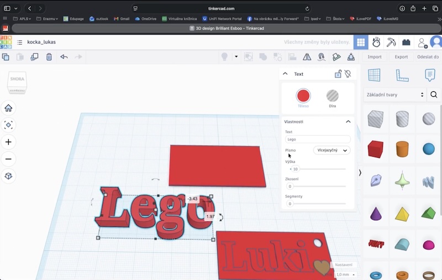Screen dimensions: 442x280
Task: Click the Mirror tool icon
Action: click(307, 57)
